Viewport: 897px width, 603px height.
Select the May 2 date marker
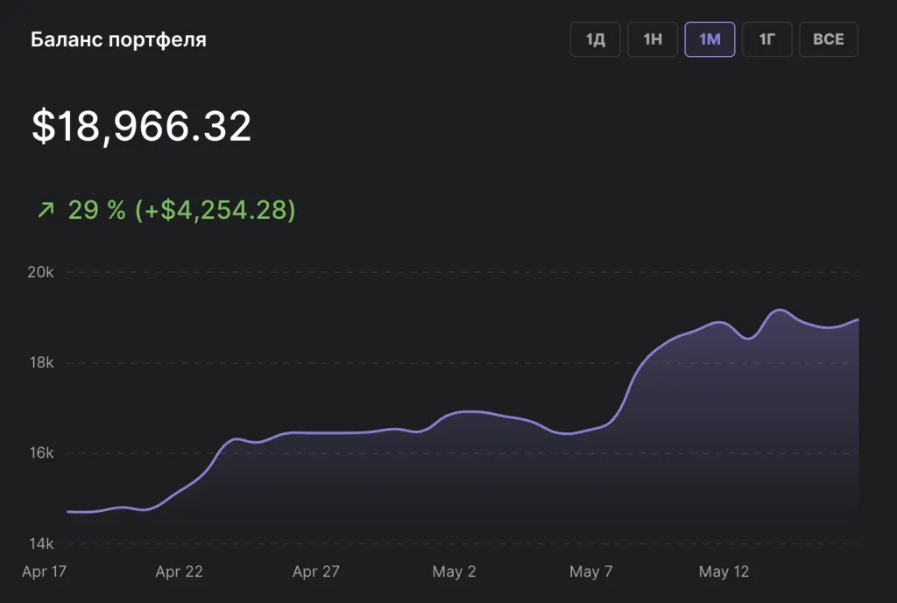point(454,571)
